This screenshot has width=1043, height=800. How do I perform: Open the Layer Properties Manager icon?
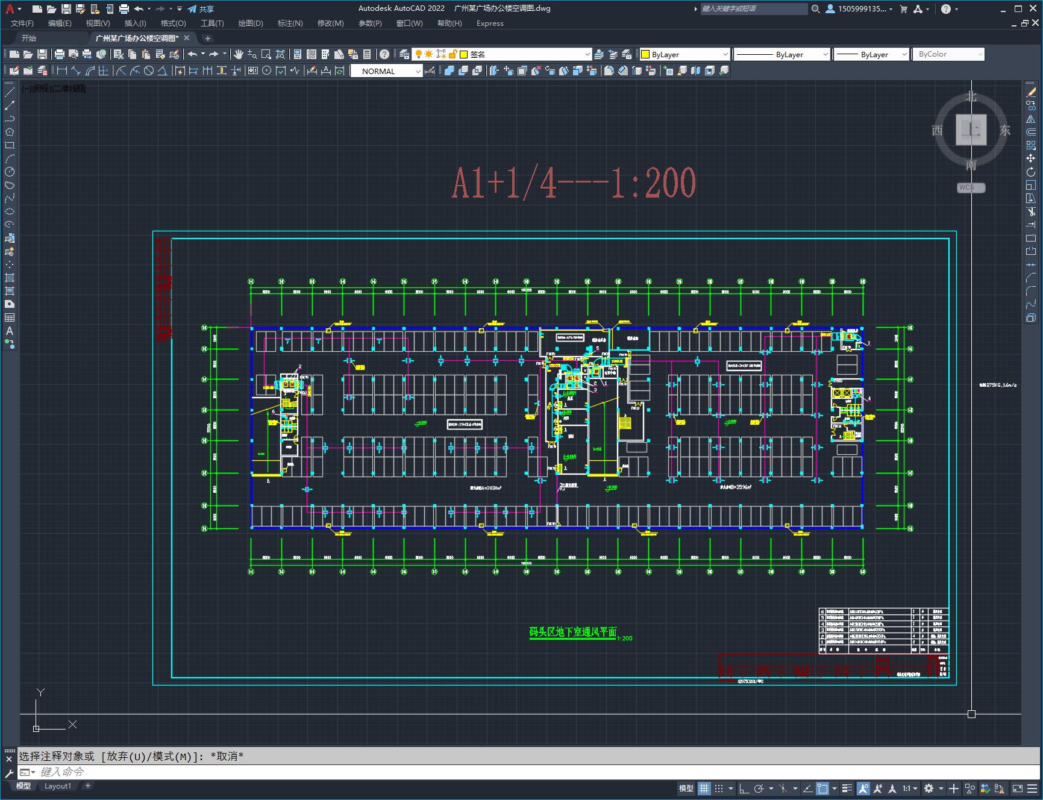(x=404, y=54)
